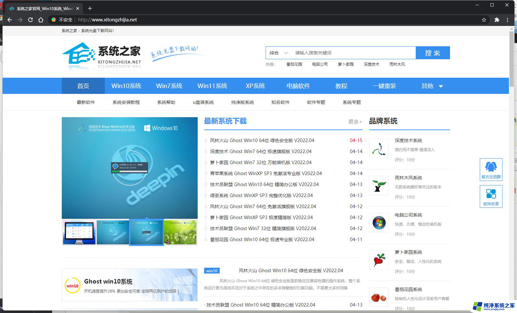Open the 纯净版系统 sub-navigation link
Screen dimensions: 517x313
(243, 102)
